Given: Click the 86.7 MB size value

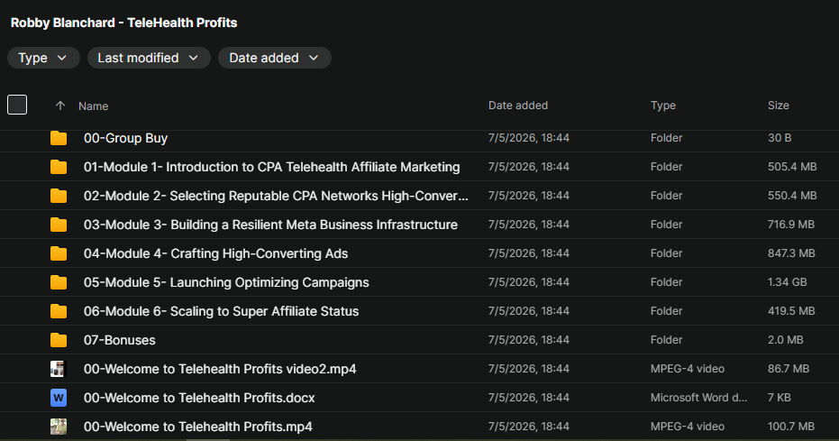Looking at the screenshot, I should [789, 369].
